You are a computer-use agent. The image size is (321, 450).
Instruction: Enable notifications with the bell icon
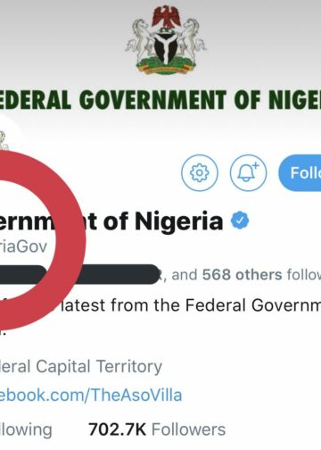[x=248, y=172]
